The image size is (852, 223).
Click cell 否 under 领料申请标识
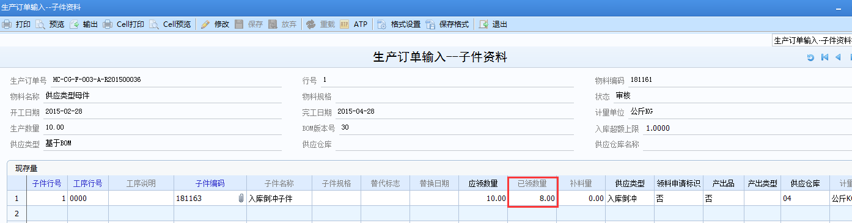click(x=678, y=199)
